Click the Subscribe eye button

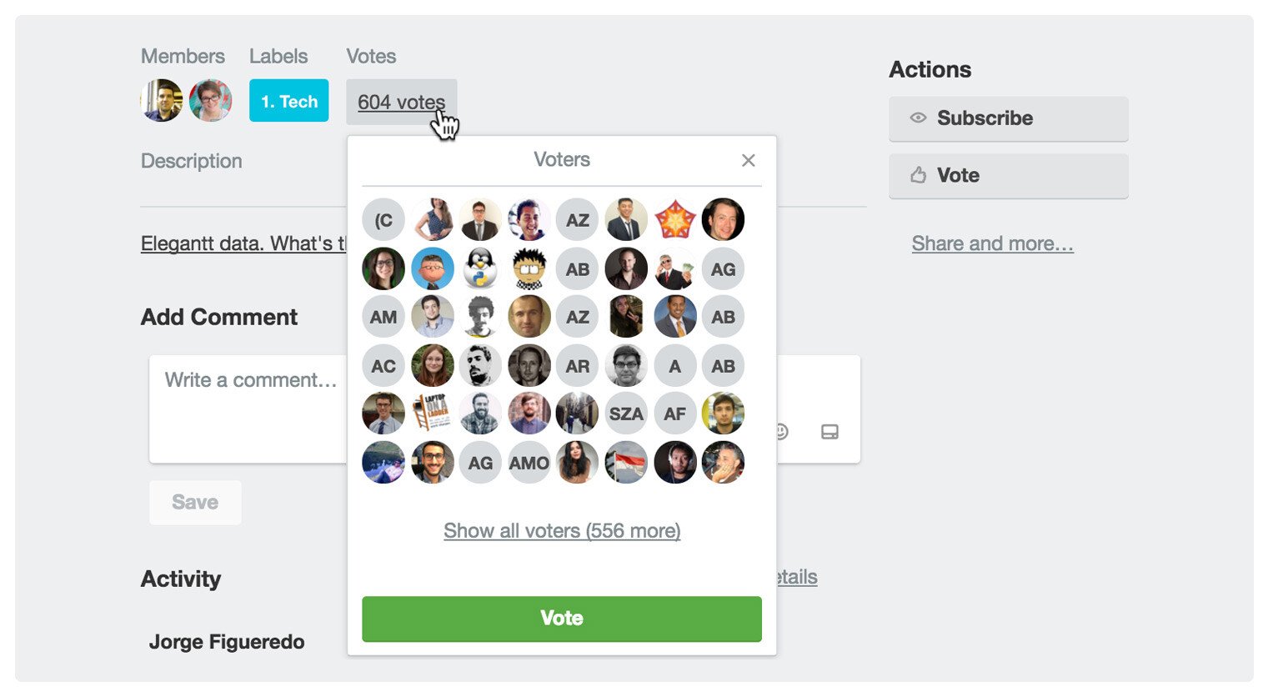tap(1008, 118)
